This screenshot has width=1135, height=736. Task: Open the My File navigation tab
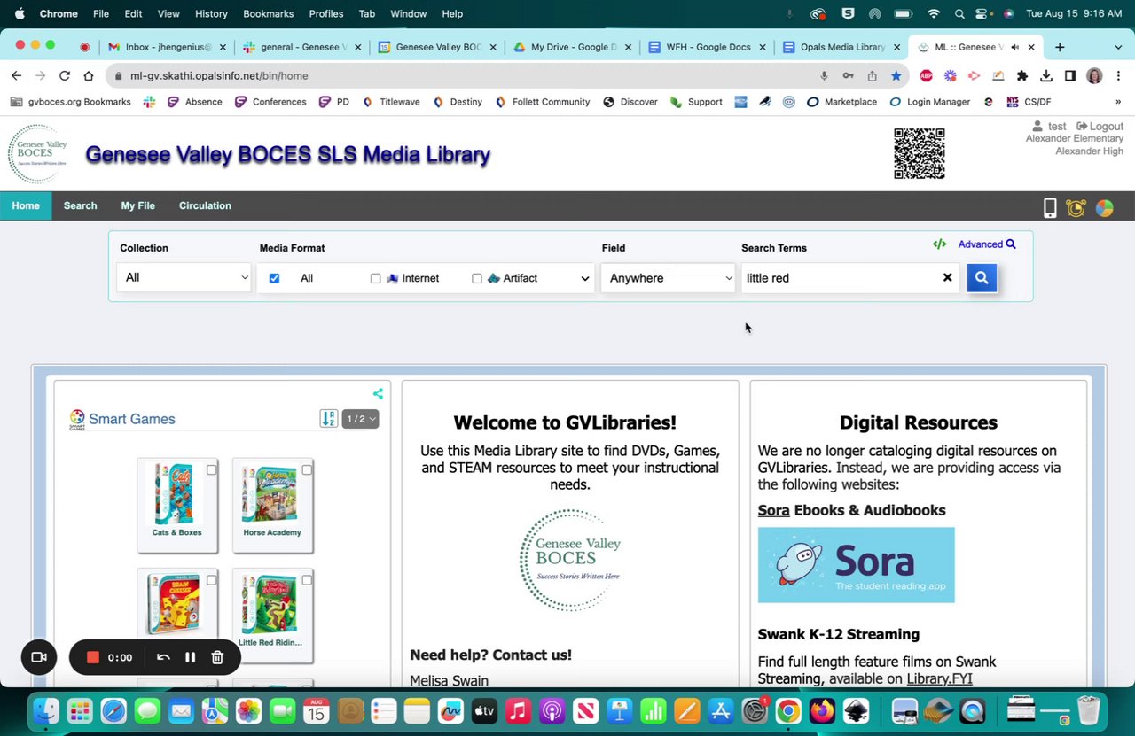137,206
